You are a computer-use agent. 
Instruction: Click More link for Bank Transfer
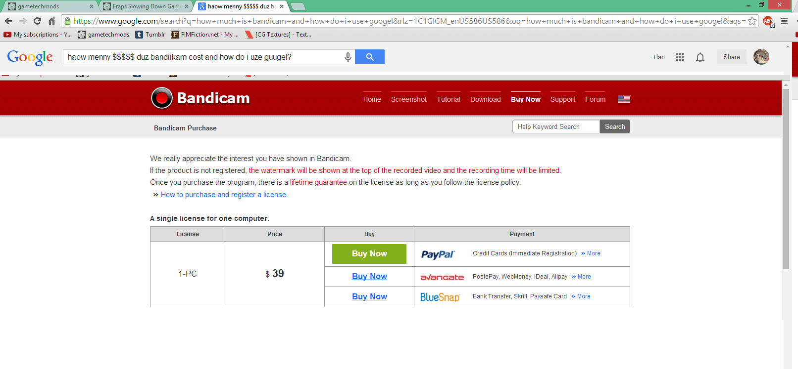click(581, 296)
